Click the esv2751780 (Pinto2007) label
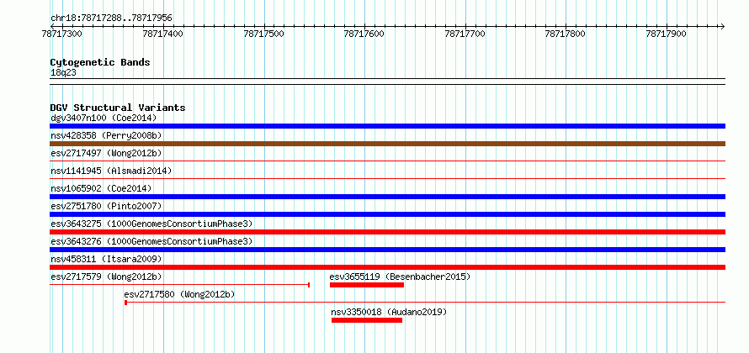 tap(106, 206)
